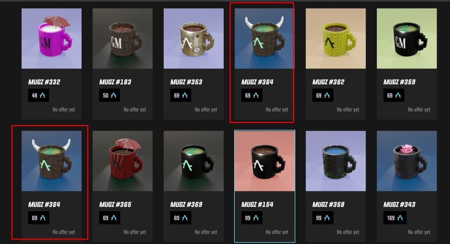The width and height of the screenshot is (450, 244).
Task: Open the pink MUGZ #332 mug thumbnail
Action: point(51,38)
